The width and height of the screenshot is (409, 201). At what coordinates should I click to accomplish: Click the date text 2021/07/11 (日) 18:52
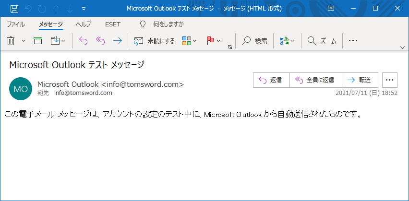click(x=366, y=93)
